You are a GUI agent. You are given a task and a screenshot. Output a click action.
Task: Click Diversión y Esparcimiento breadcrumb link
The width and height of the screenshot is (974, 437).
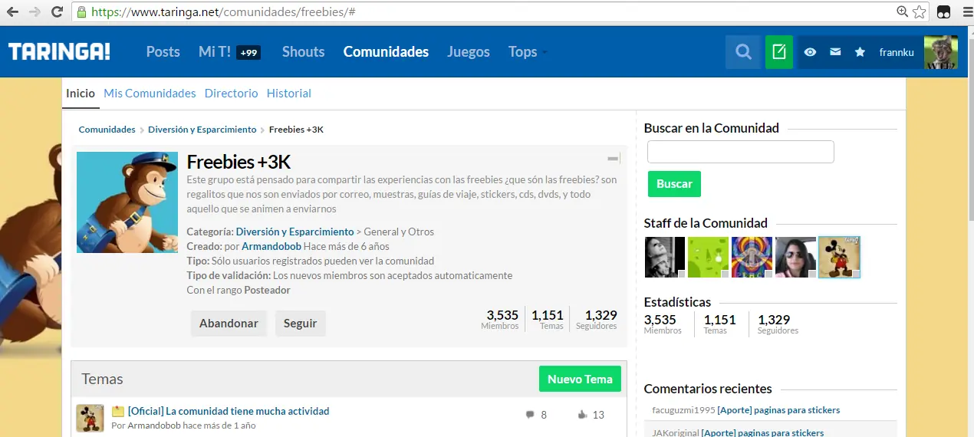[202, 130]
